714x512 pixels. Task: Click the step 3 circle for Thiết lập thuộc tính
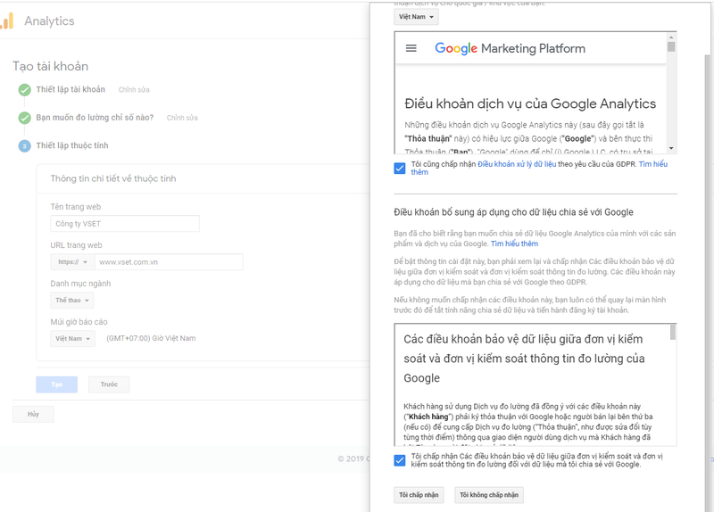25,146
